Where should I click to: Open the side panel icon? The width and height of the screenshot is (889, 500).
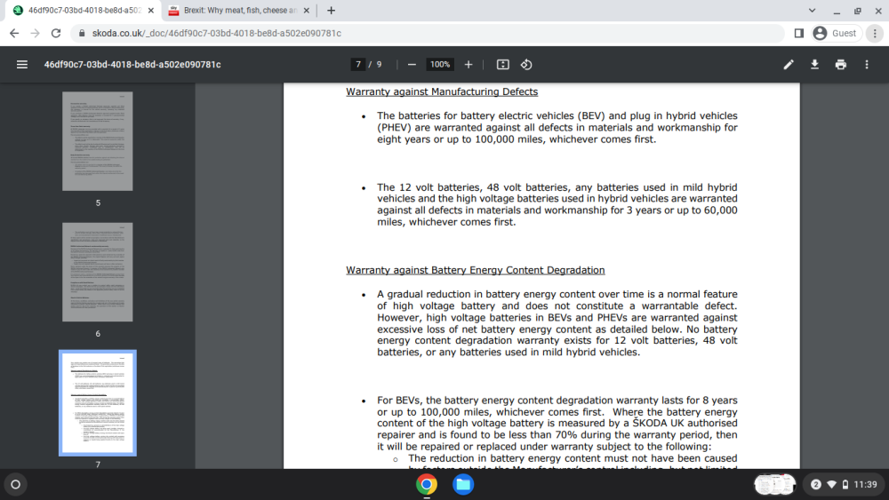[x=799, y=34]
